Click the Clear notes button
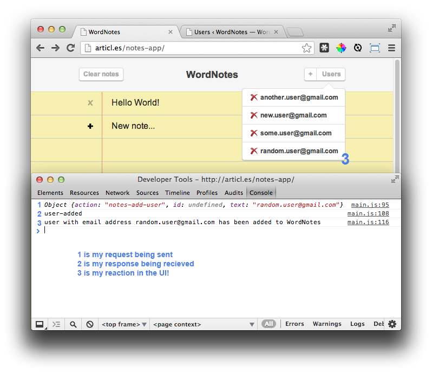The height and width of the screenshot is (373, 432). (x=101, y=74)
